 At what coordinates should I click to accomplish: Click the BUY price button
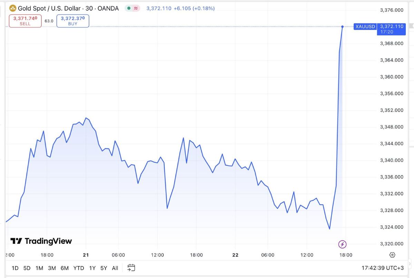73,21
